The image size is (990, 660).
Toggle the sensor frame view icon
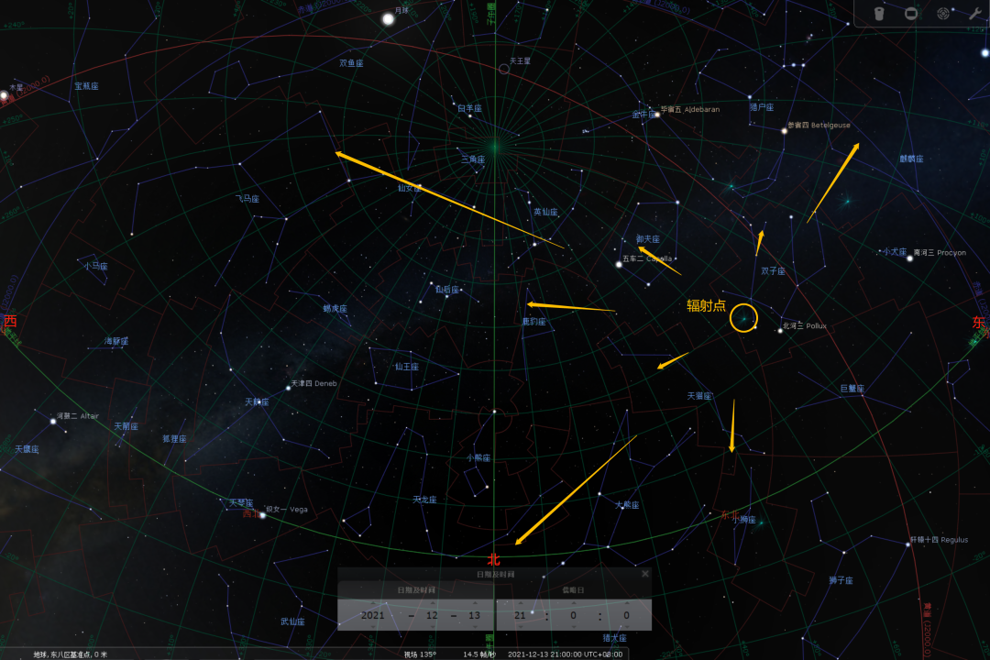[911, 13]
